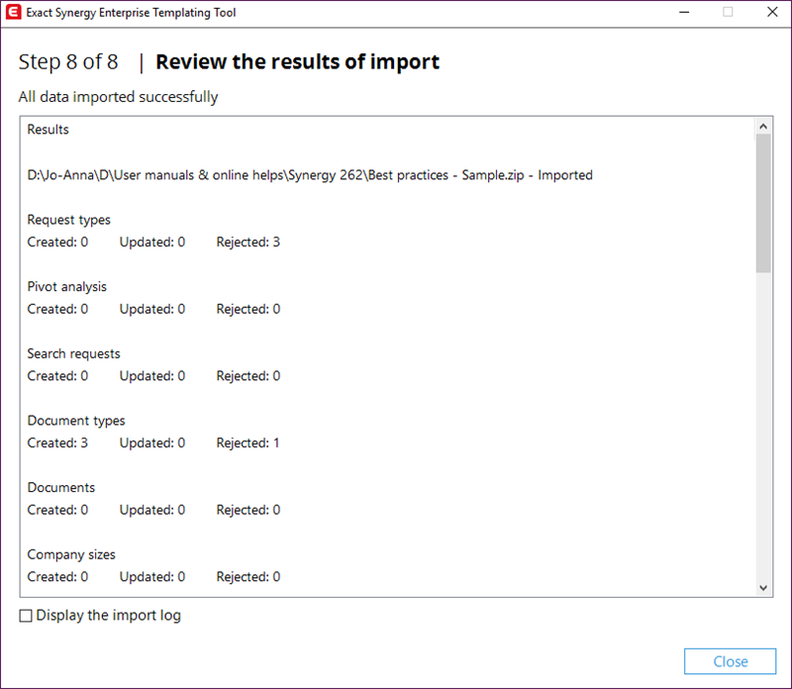Click Updated: 0 under Request types

152,242
